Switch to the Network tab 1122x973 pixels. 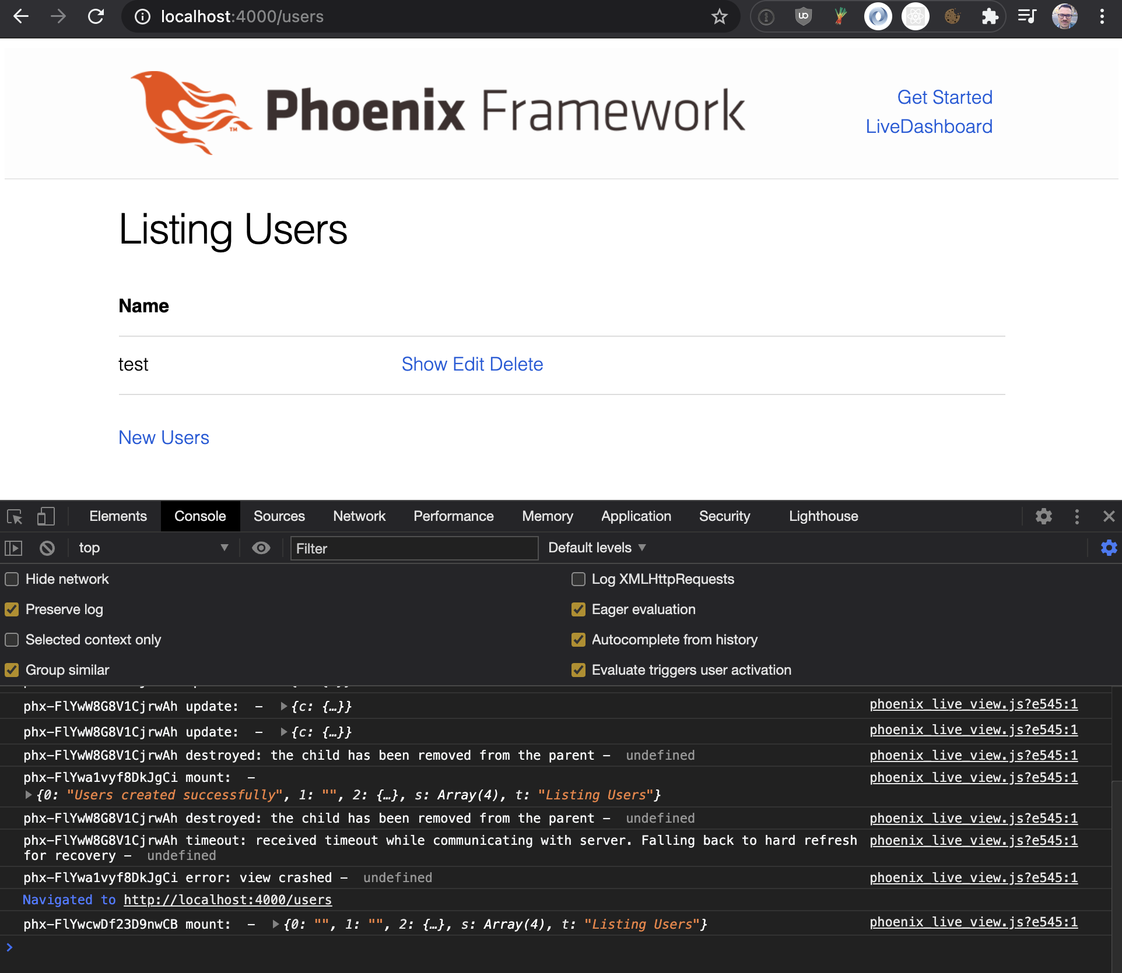(x=359, y=516)
